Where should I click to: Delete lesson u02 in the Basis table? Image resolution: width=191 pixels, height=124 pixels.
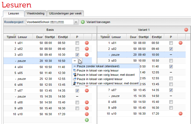pyautogui.click(x=87, y=49)
